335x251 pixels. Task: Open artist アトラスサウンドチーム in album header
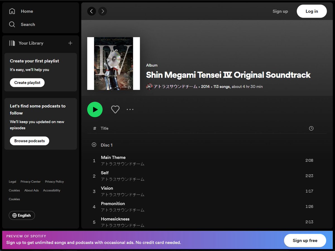click(x=175, y=87)
